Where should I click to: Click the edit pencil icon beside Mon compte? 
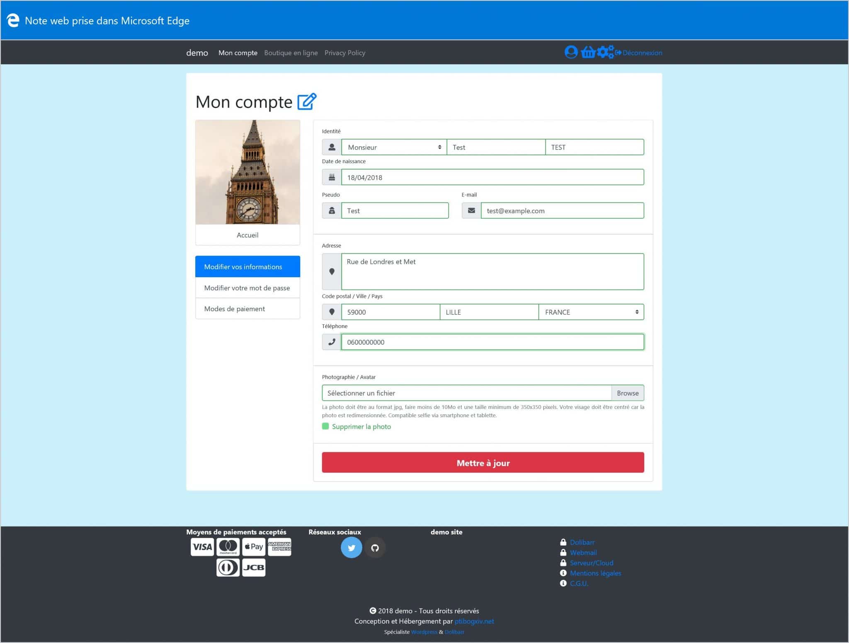(x=307, y=102)
